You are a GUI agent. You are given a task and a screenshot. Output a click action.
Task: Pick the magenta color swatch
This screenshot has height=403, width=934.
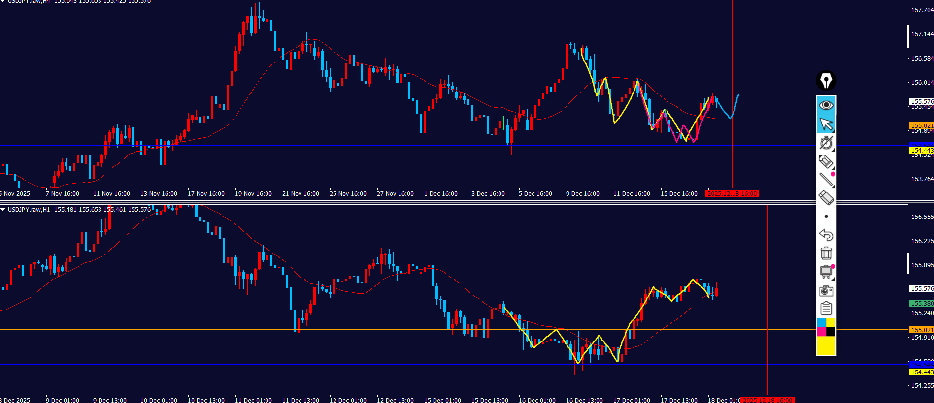(821, 332)
